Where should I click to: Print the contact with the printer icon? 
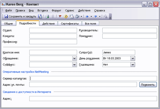[47, 17]
